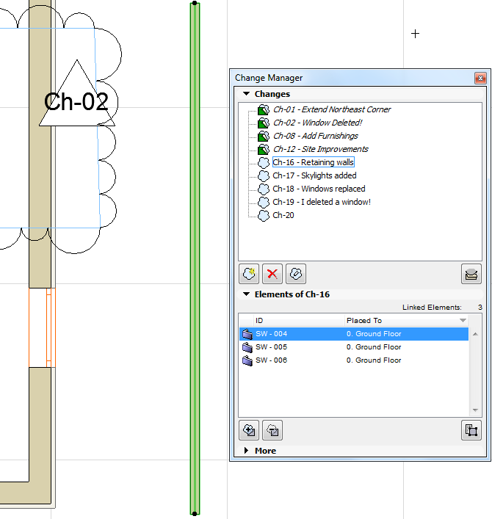Sort by the Placed To column header
The height and width of the screenshot is (519, 492).
coord(406,320)
